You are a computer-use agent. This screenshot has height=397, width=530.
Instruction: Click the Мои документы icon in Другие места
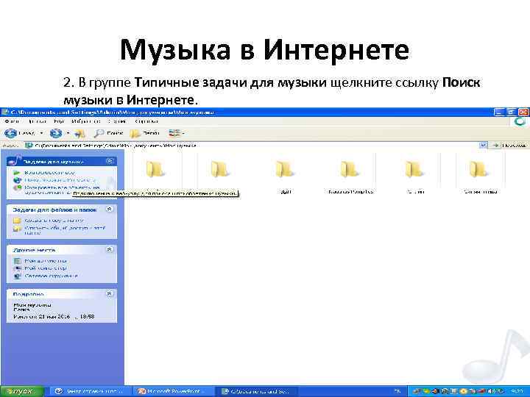coord(17,261)
